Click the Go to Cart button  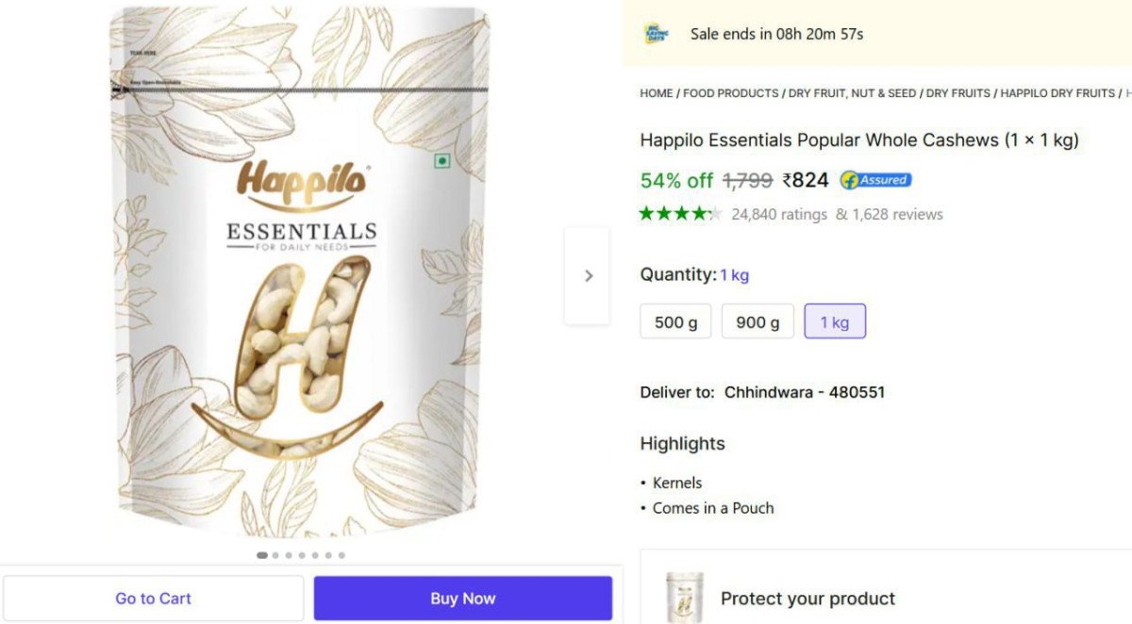[153, 598]
